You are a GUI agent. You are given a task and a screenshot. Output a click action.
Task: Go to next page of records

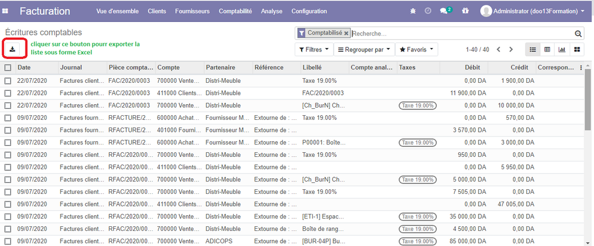point(510,50)
